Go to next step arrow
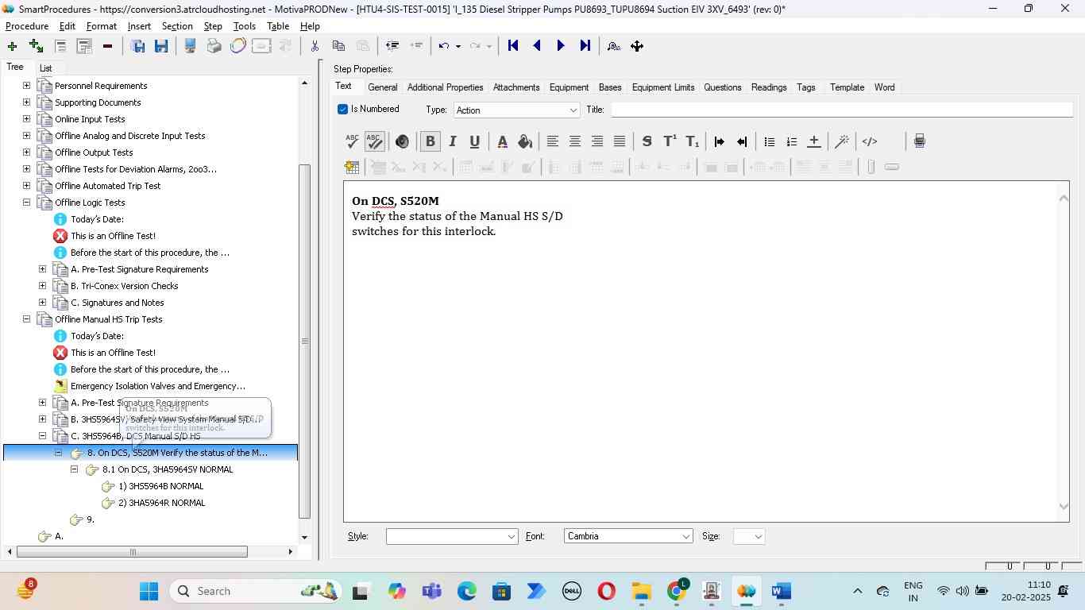The image size is (1085, 610). 561,46
